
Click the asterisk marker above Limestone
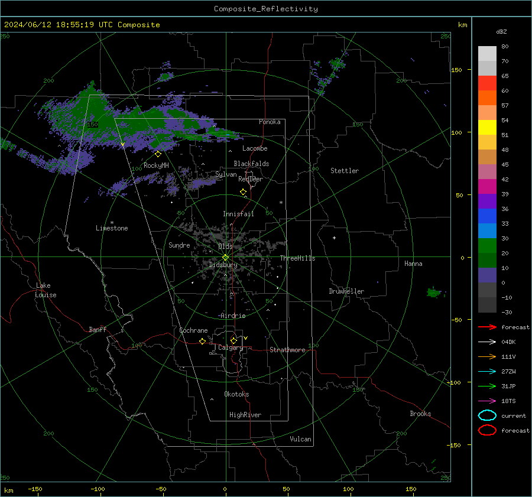pyautogui.click(x=112, y=223)
